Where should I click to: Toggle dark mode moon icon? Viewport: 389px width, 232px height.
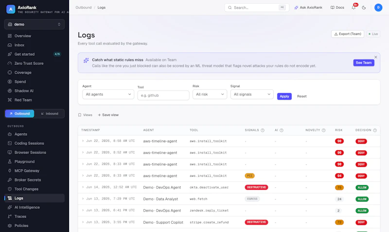pyautogui.click(x=364, y=8)
